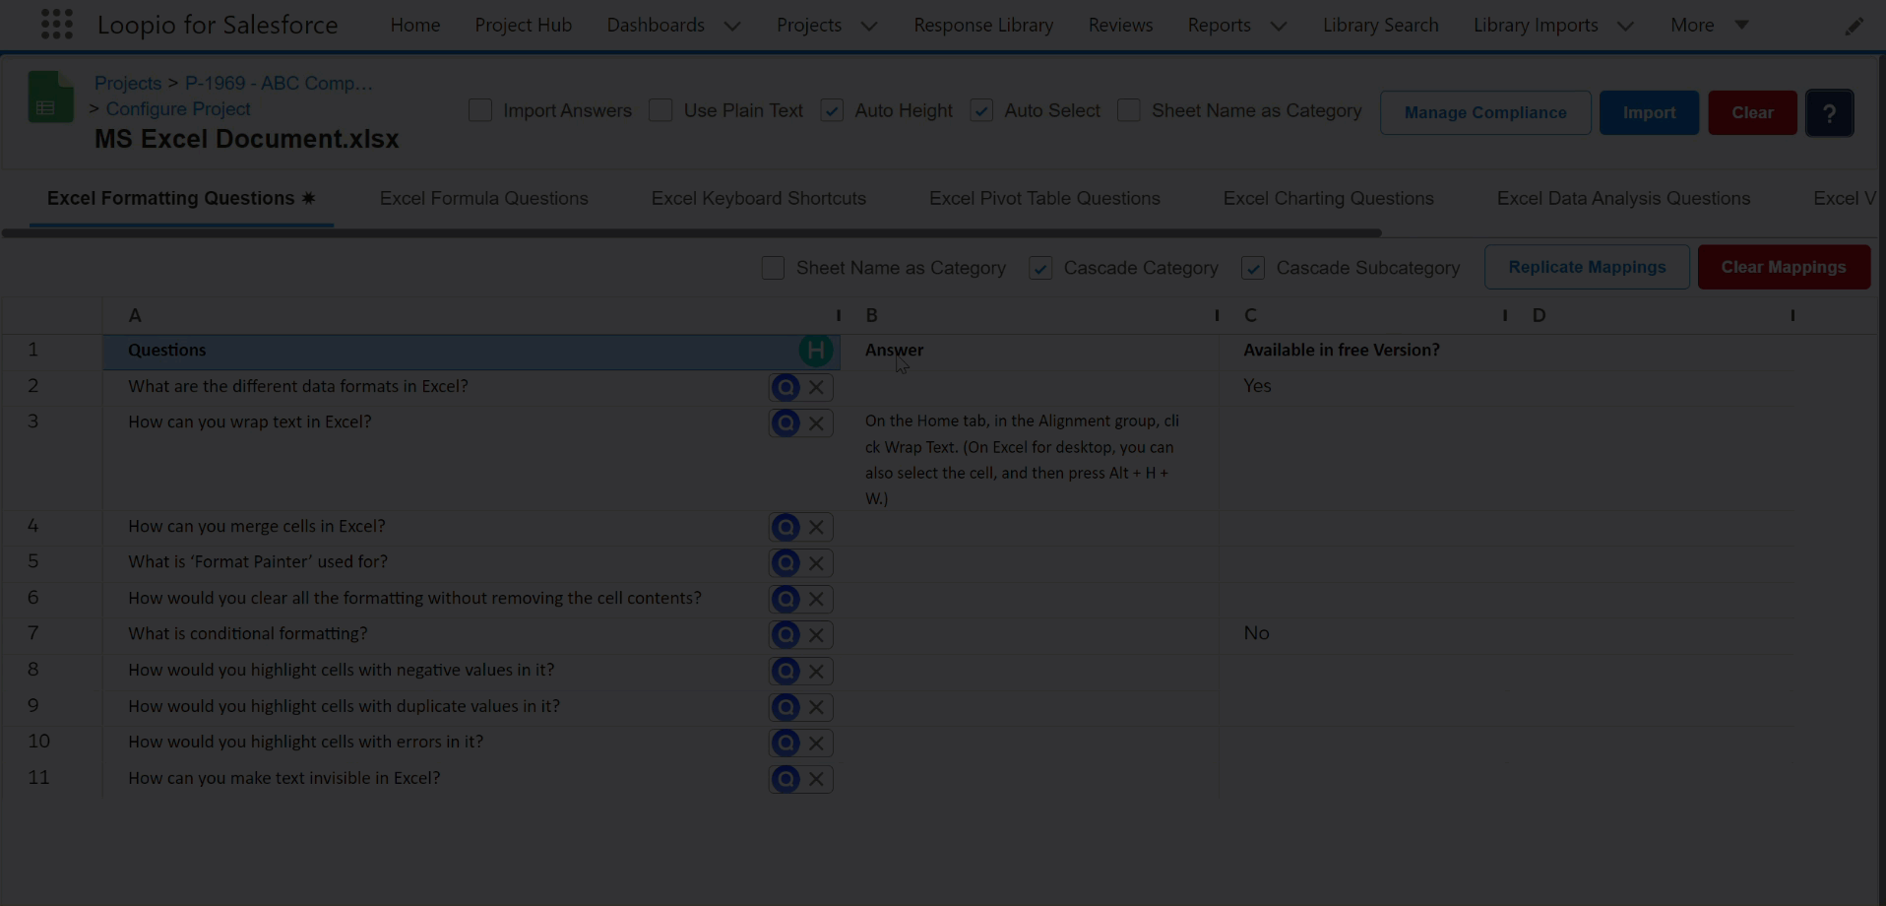Click Q icon for duplicate values question

[785, 707]
